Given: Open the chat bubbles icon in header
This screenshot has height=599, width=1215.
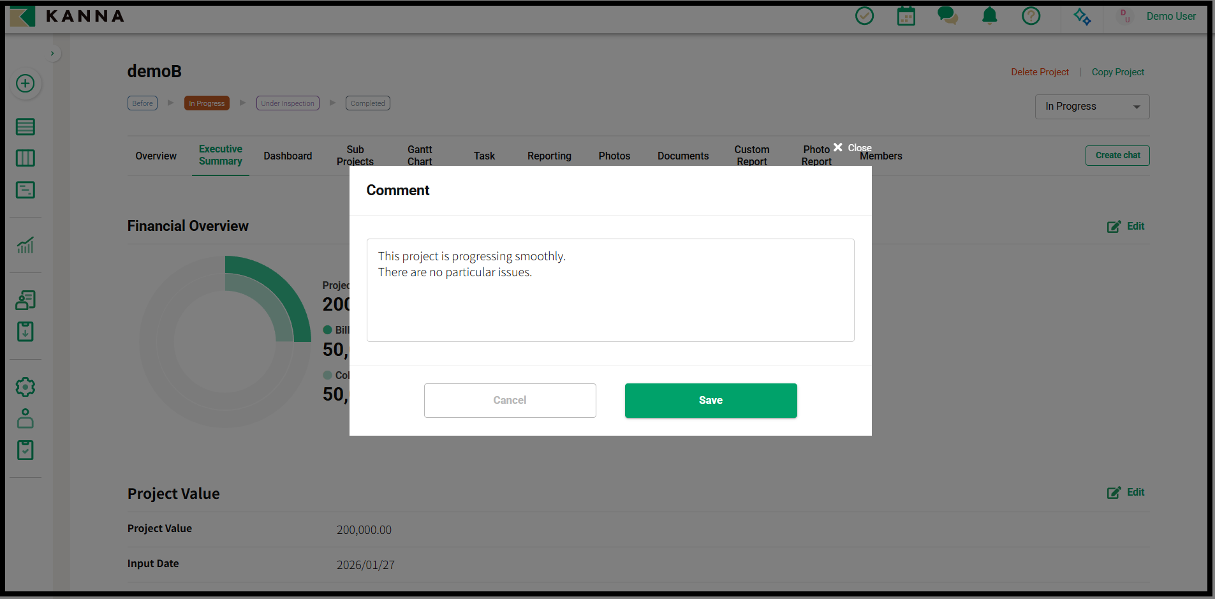Looking at the screenshot, I should point(947,16).
